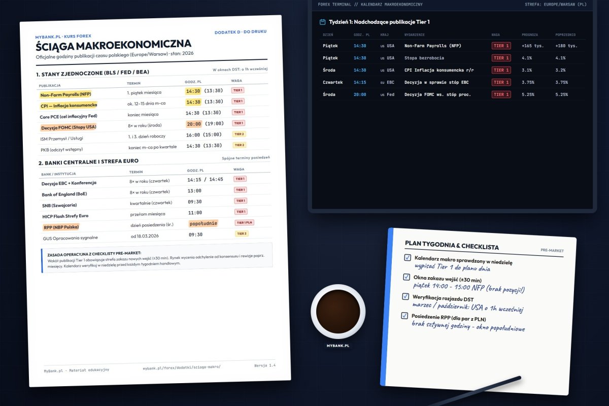Tick the Kalendarz makro sprawdzony w niedzielę checkbox

(407, 258)
